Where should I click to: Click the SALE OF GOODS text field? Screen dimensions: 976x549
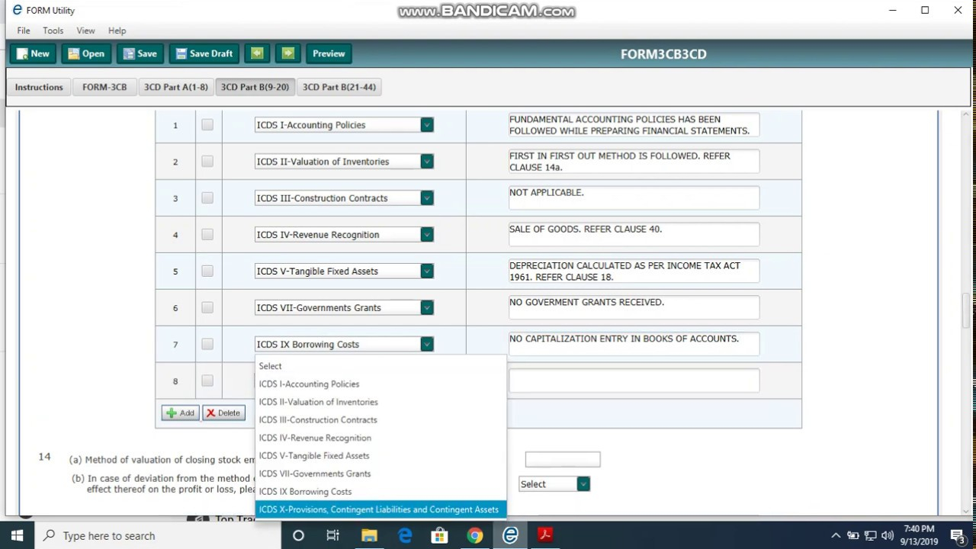(x=634, y=235)
